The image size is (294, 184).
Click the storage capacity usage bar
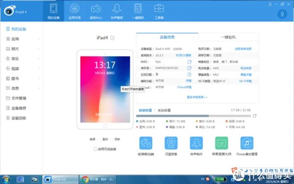194,116
